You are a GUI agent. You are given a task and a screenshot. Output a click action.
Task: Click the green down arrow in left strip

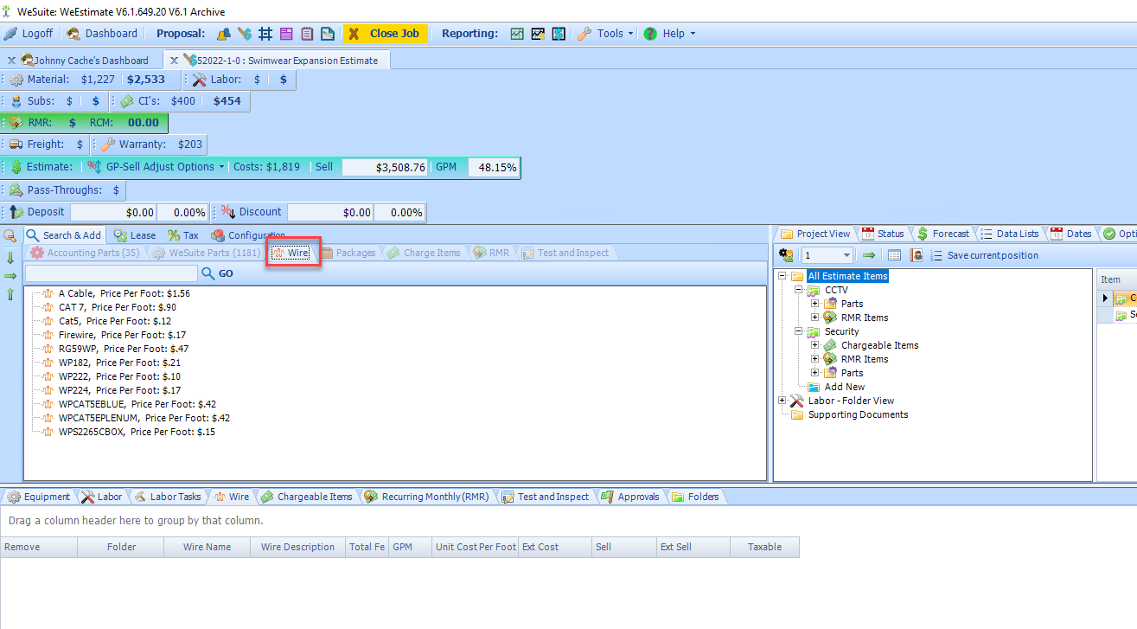point(10,257)
